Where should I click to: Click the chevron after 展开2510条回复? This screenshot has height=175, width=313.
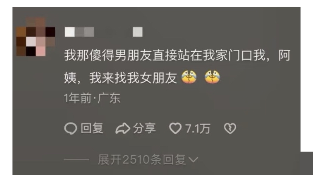(x=193, y=160)
